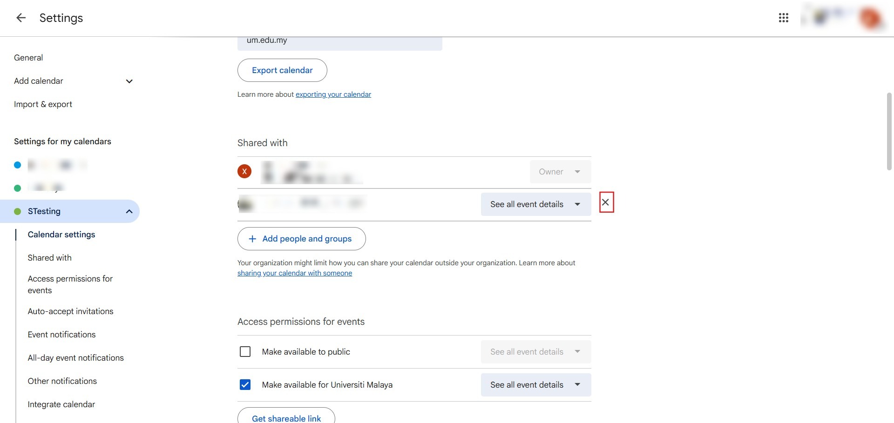This screenshot has height=423, width=894.
Task: Go to General settings
Action: pos(28,58)
